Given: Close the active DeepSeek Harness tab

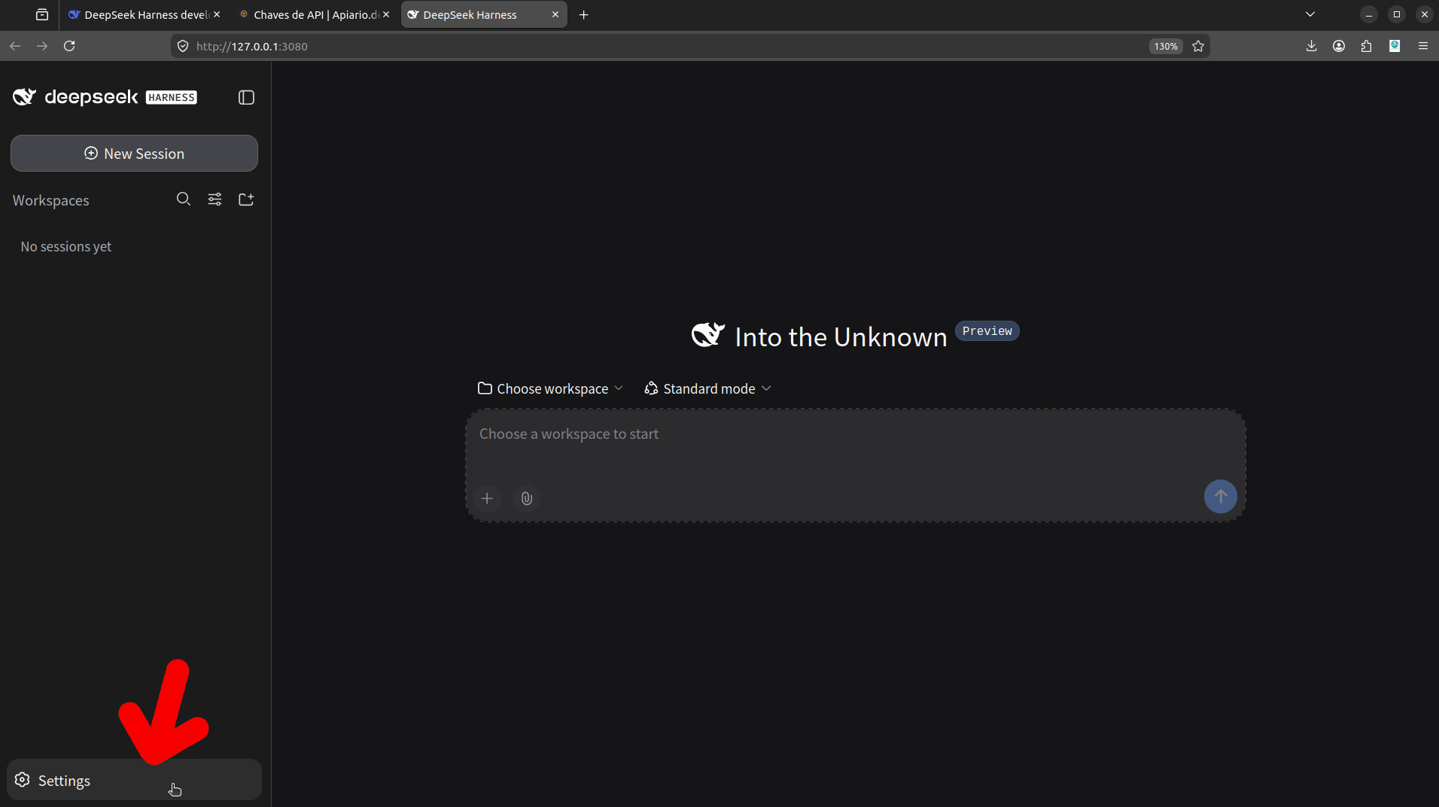Looking at the screenshot, I should coord(555,15).
